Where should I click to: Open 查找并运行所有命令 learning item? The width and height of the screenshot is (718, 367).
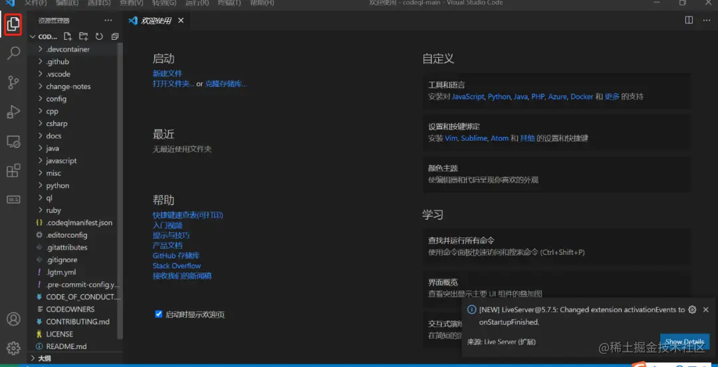pos(556,246)
